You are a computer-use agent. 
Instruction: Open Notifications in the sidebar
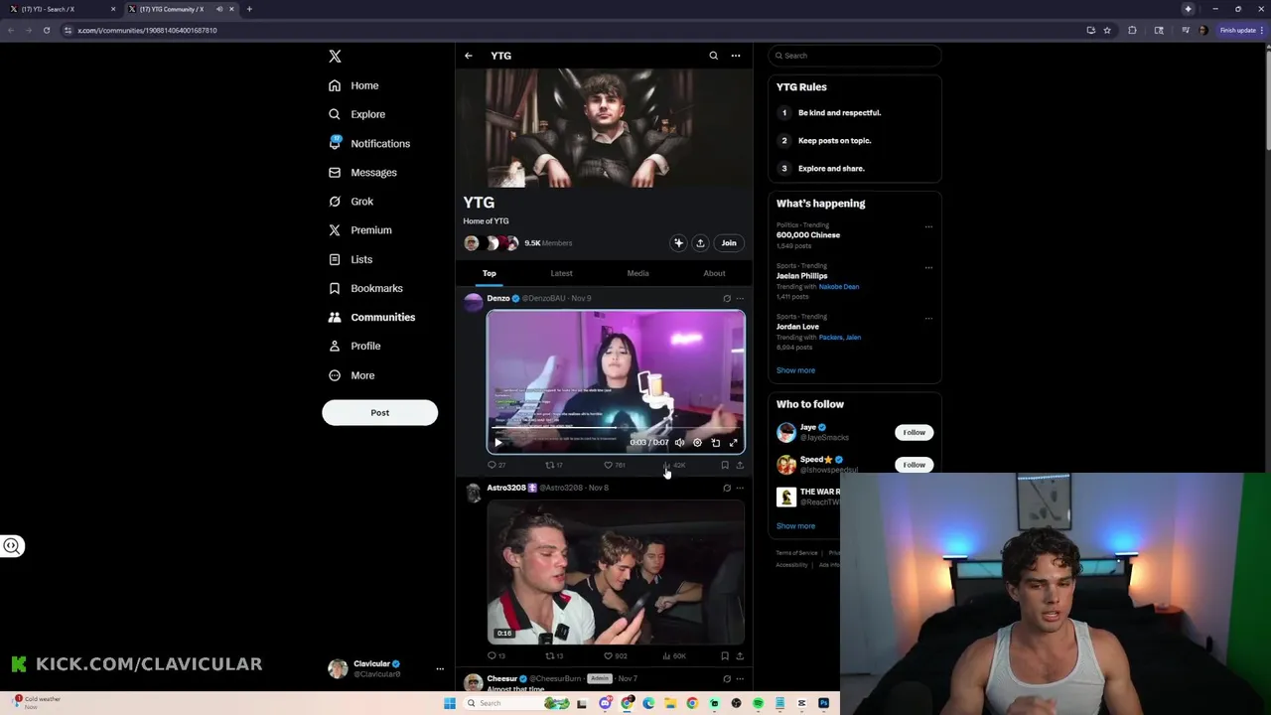[368, 144]
